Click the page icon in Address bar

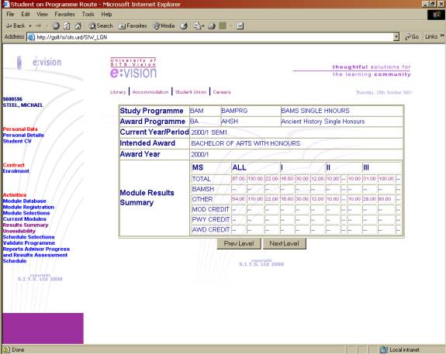(x=31, y=37)
